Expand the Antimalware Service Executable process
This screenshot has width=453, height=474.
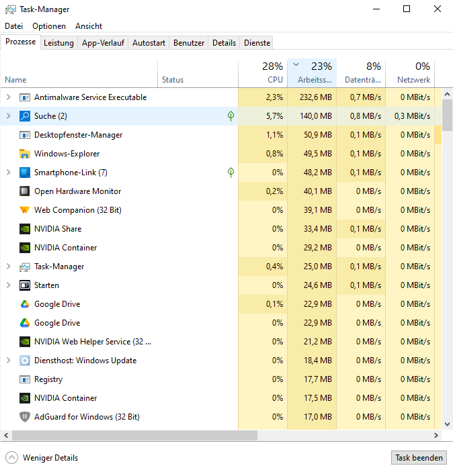(x=9, y=97)
